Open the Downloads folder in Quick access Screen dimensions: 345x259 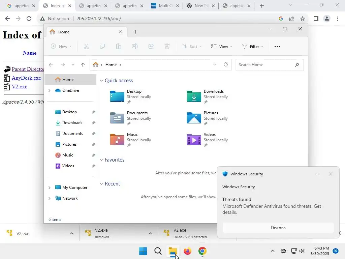click(208, 96)
